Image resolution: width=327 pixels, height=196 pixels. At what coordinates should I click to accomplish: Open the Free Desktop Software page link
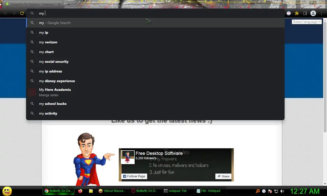pyautogui.click(x=159, y=153)
